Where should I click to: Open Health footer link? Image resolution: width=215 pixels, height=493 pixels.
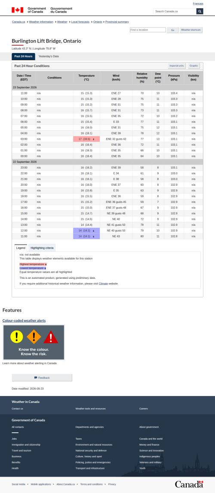(15, 468)
